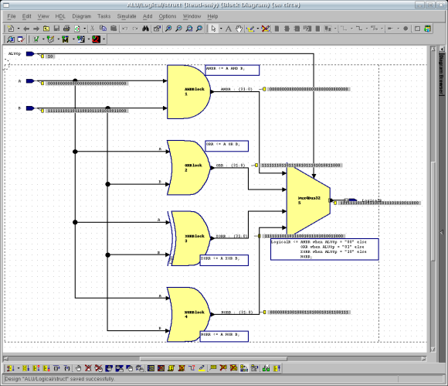Click the ModelSim M icon

pos(66,39)
